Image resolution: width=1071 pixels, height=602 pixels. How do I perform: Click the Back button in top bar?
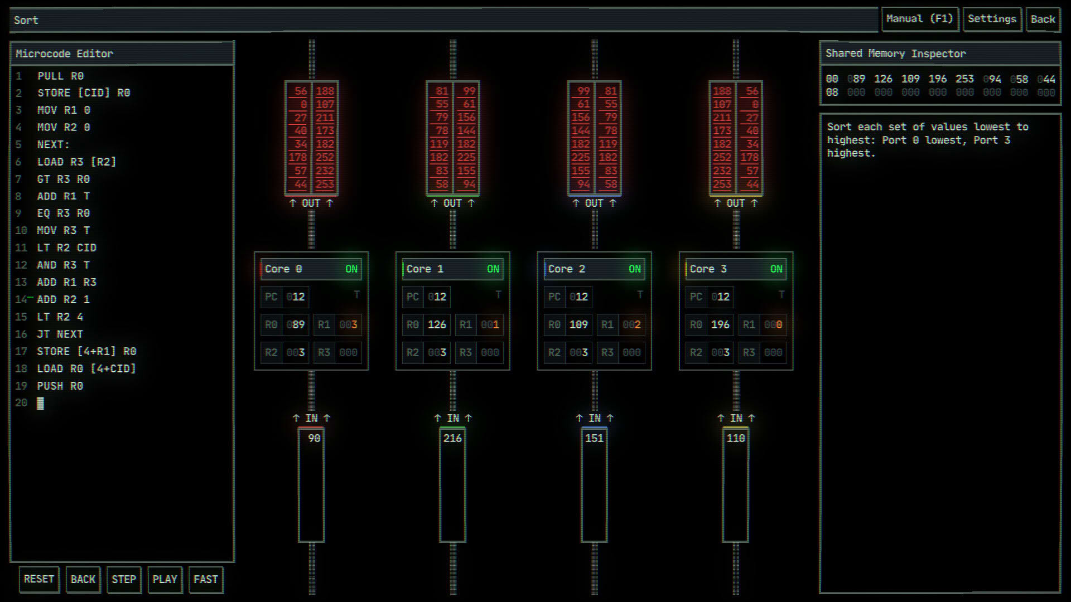pyautogui.click(x=1043, y=19)
